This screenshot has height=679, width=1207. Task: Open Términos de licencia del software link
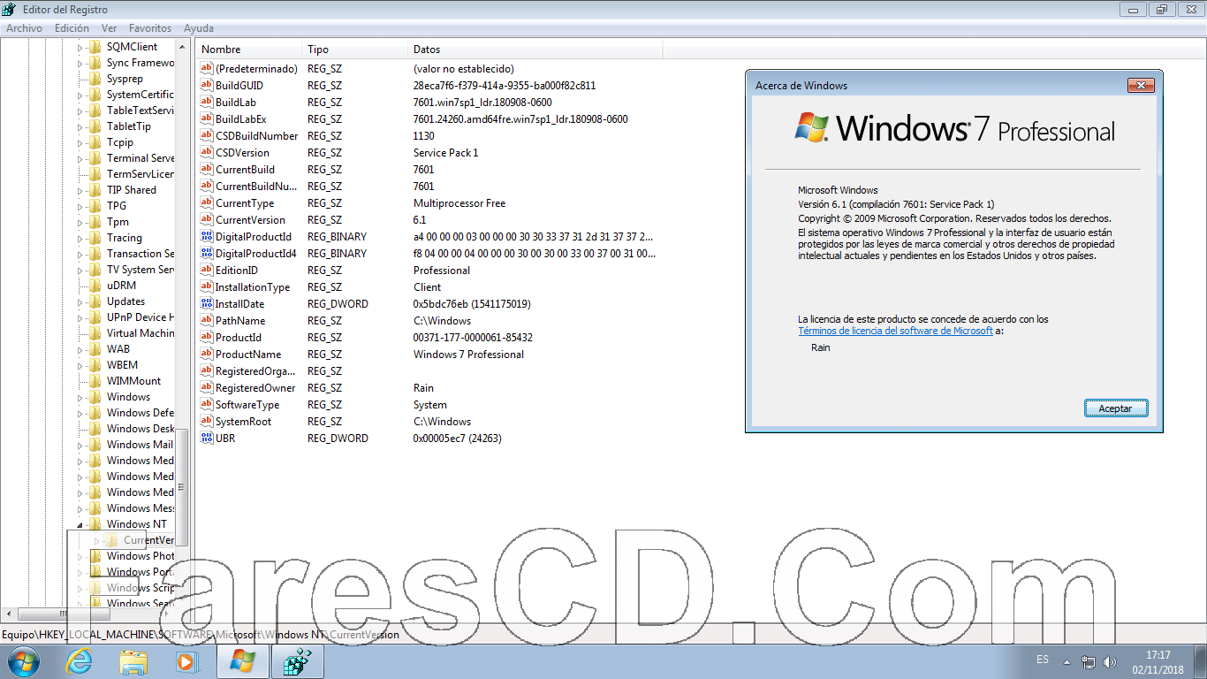[x=896, y=331]
